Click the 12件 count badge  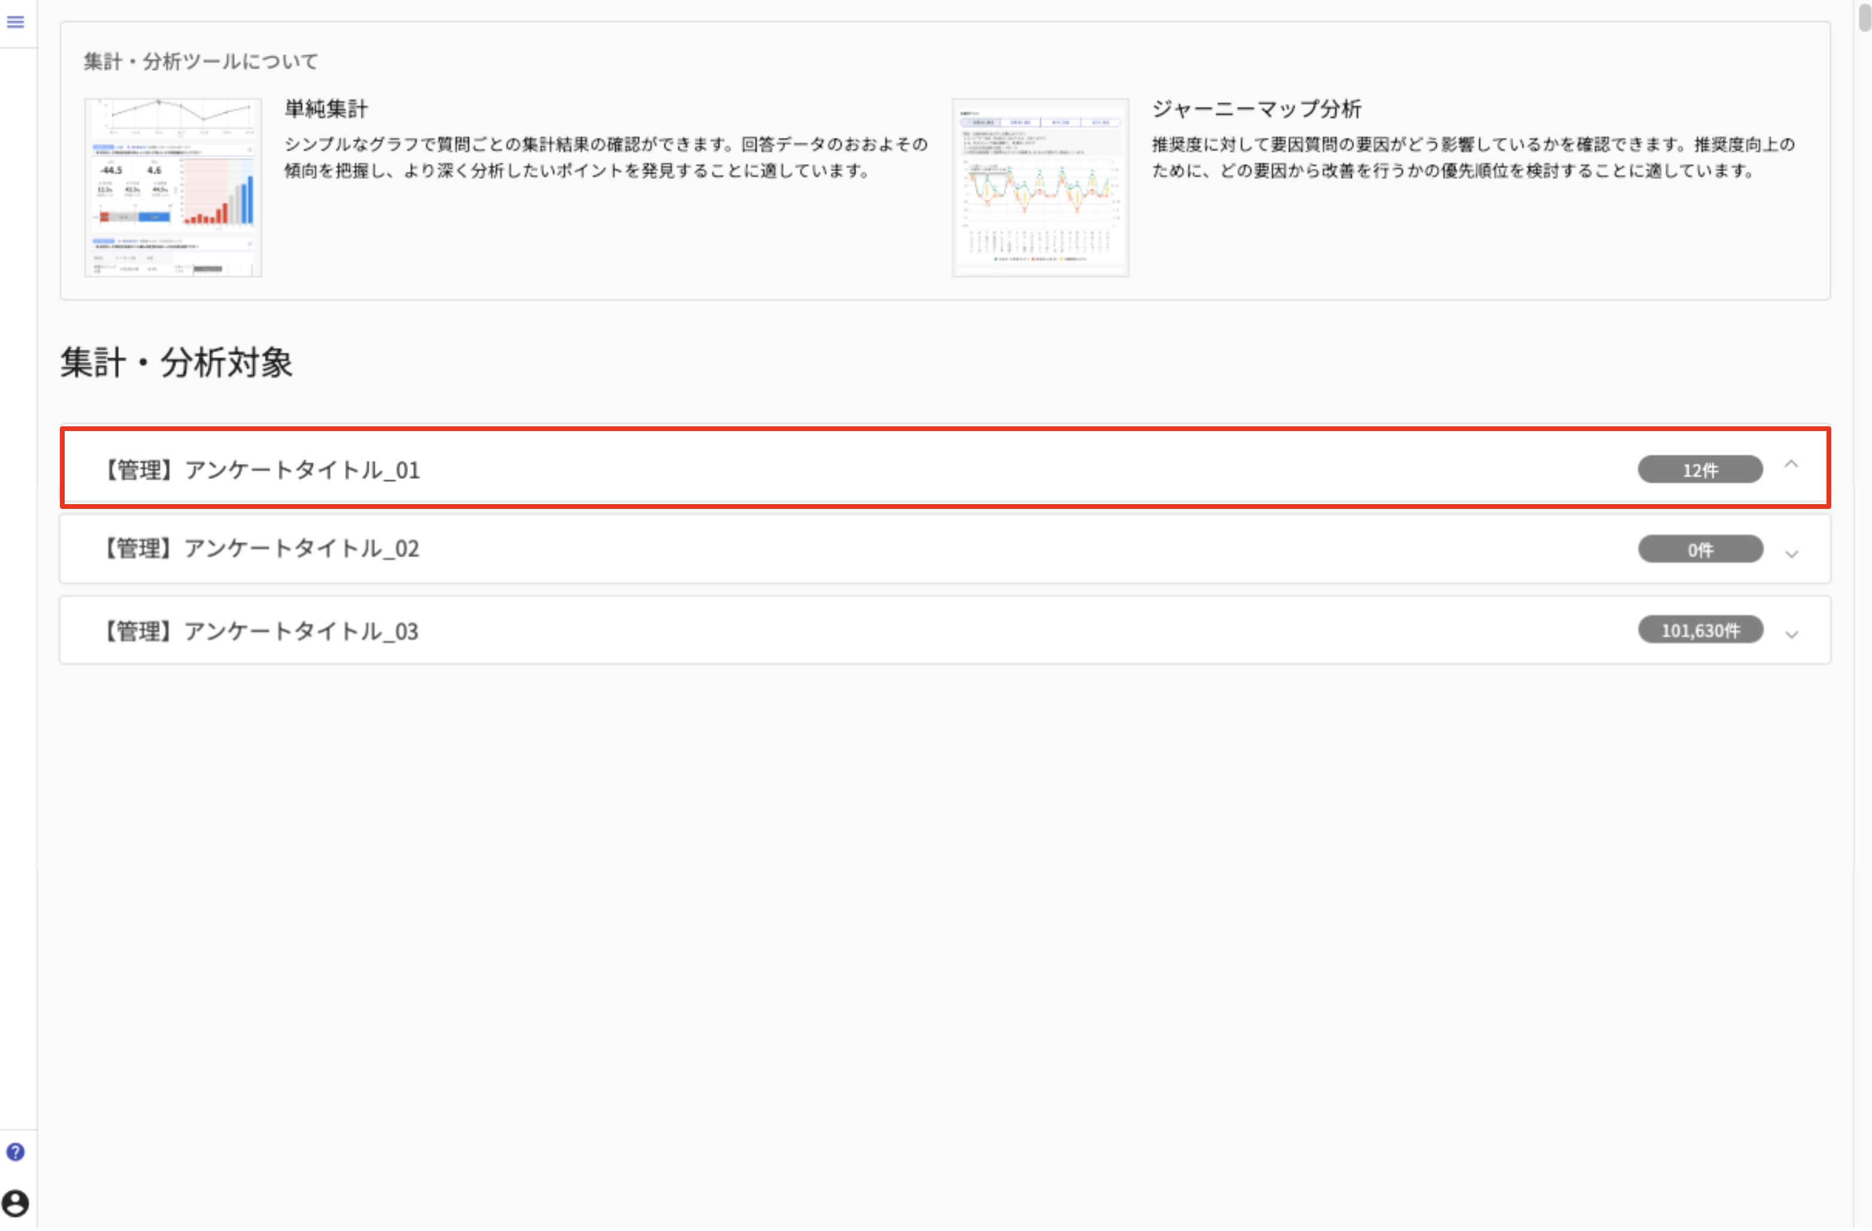click(1700, 471)
